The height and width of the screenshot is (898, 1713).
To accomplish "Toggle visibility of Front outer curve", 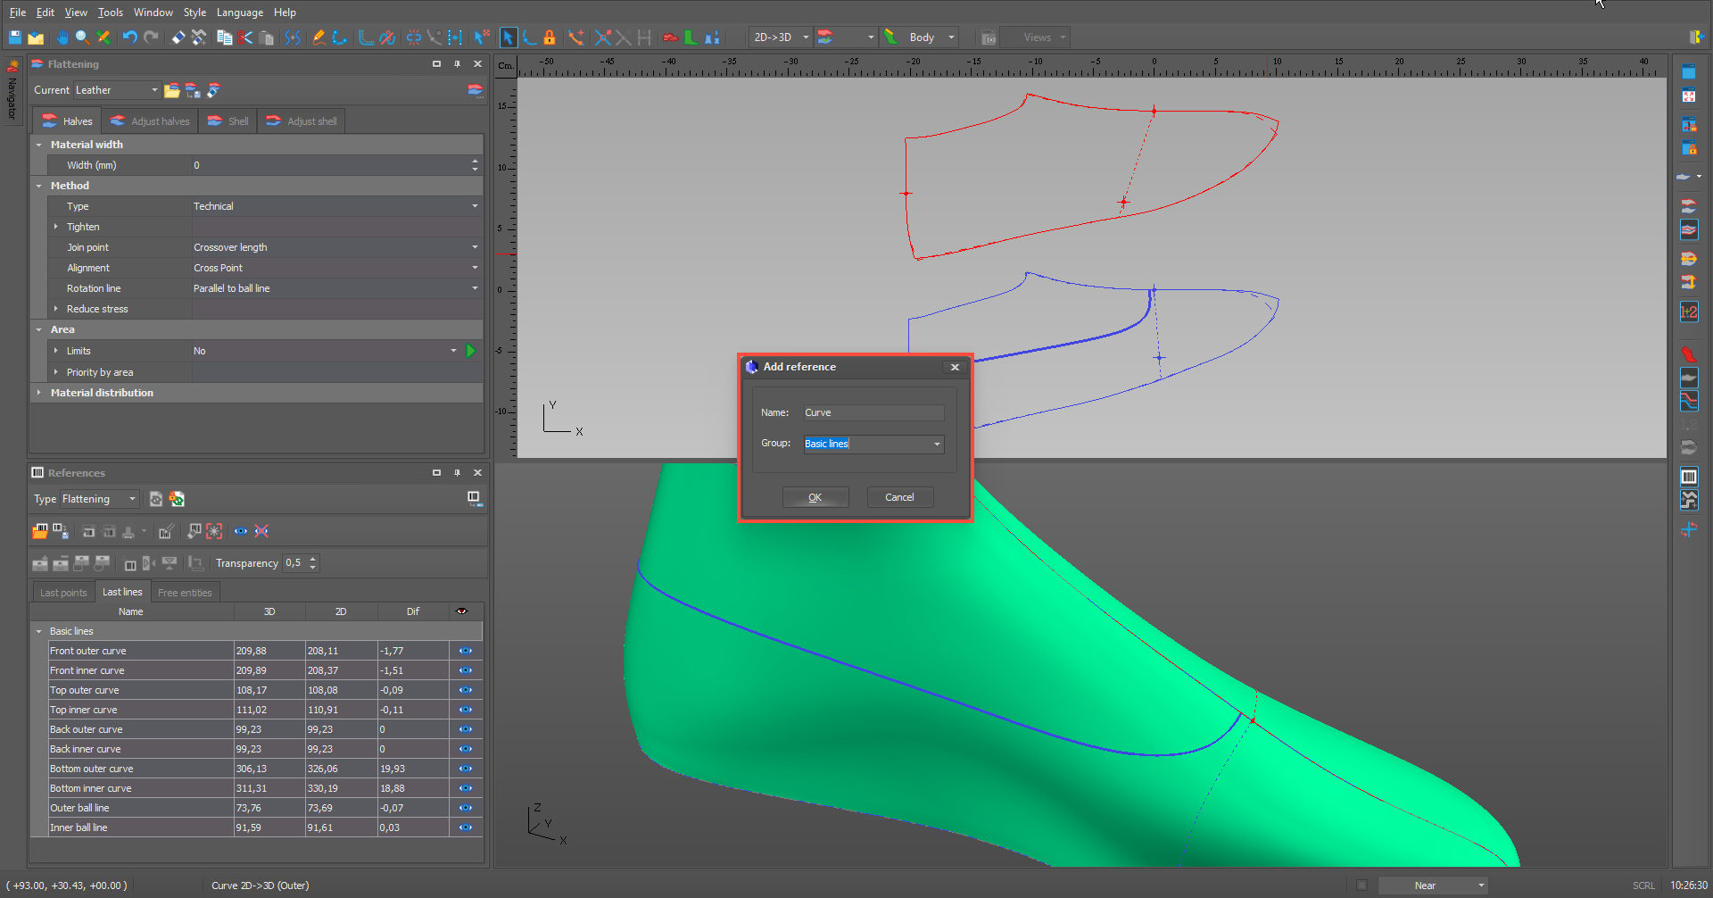I will 466,651.
